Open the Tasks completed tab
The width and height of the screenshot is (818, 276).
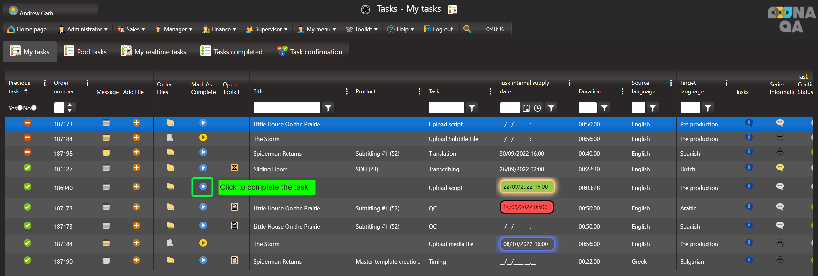[x=232, y=52]
